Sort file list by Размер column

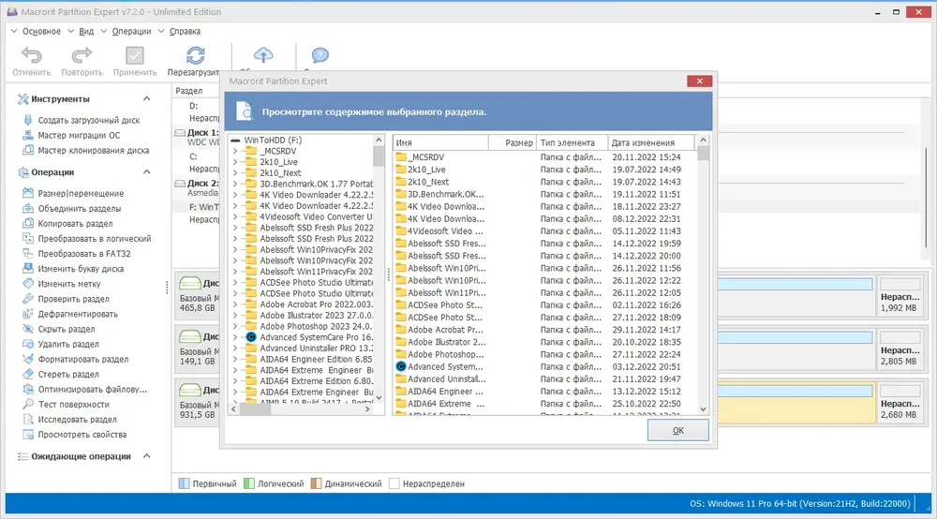click(513, 142)
